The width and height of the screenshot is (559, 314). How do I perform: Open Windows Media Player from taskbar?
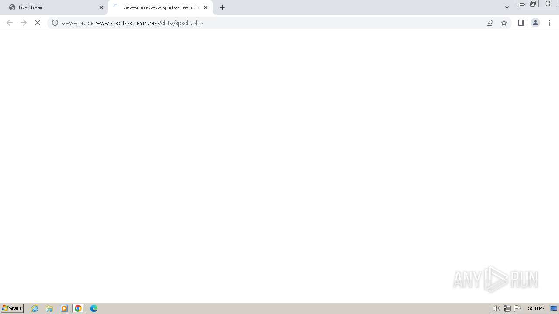[64, 308]
